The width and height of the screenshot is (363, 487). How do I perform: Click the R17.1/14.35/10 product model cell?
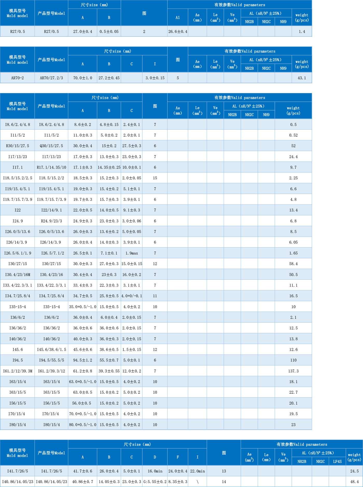pos(51,167)
